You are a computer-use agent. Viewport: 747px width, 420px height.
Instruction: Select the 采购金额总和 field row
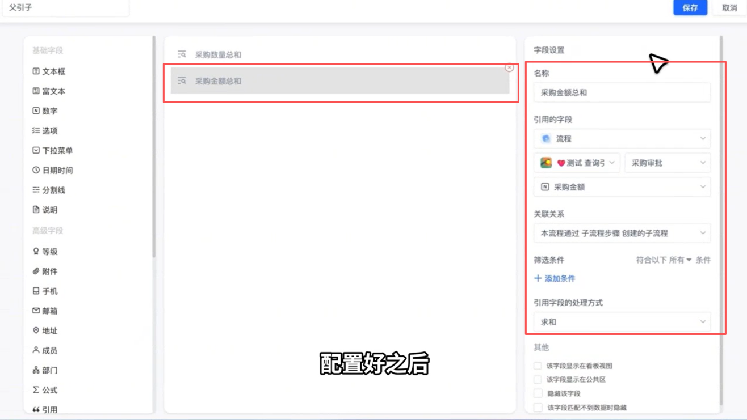tap(340, 81)
